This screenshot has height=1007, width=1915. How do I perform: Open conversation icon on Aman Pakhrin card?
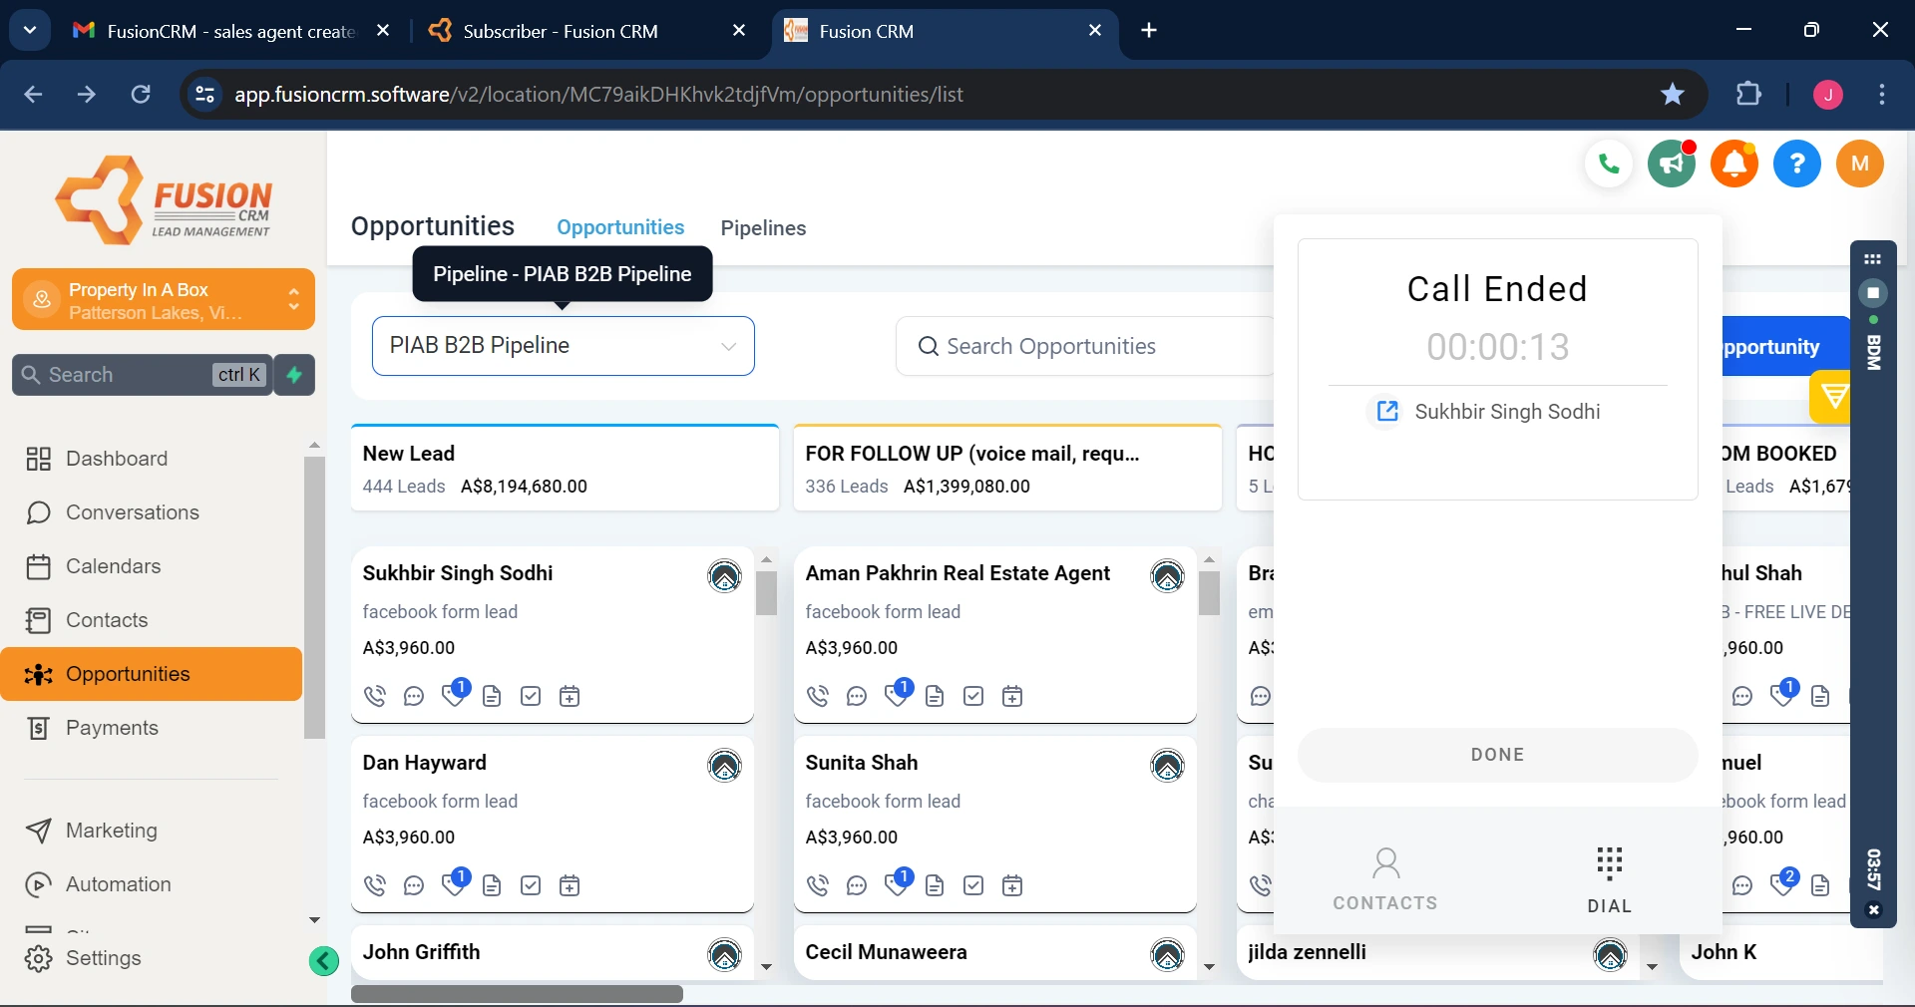click(857, 696)
